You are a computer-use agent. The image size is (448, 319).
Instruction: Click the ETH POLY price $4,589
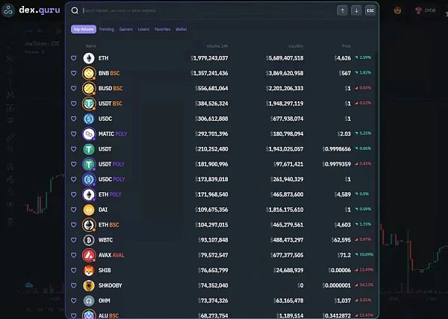[343, 195]
